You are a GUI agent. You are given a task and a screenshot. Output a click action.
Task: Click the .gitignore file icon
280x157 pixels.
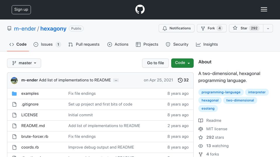click(15, 104)
